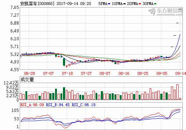Click volume axis value 5.62万
The width and height of the screenshot is (186, 130).
click(13, 92)
